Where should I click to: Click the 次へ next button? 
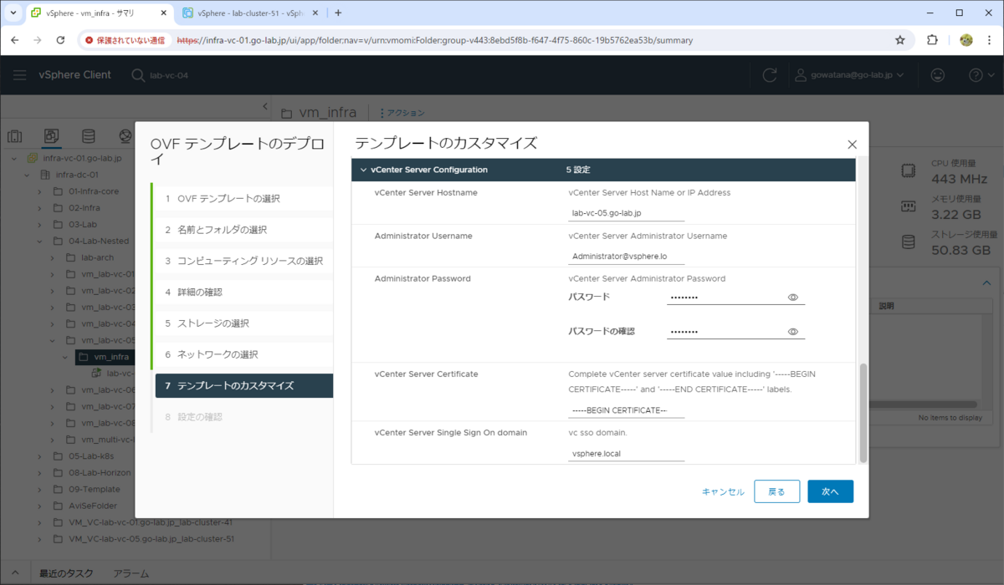pyautogui.click(x=830, y=491)
